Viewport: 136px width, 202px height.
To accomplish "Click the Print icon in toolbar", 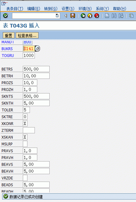I will (x=107, y=16).
